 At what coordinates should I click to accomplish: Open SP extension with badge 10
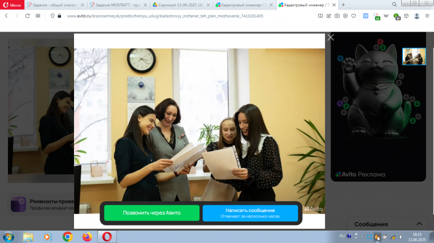(376, 16)
